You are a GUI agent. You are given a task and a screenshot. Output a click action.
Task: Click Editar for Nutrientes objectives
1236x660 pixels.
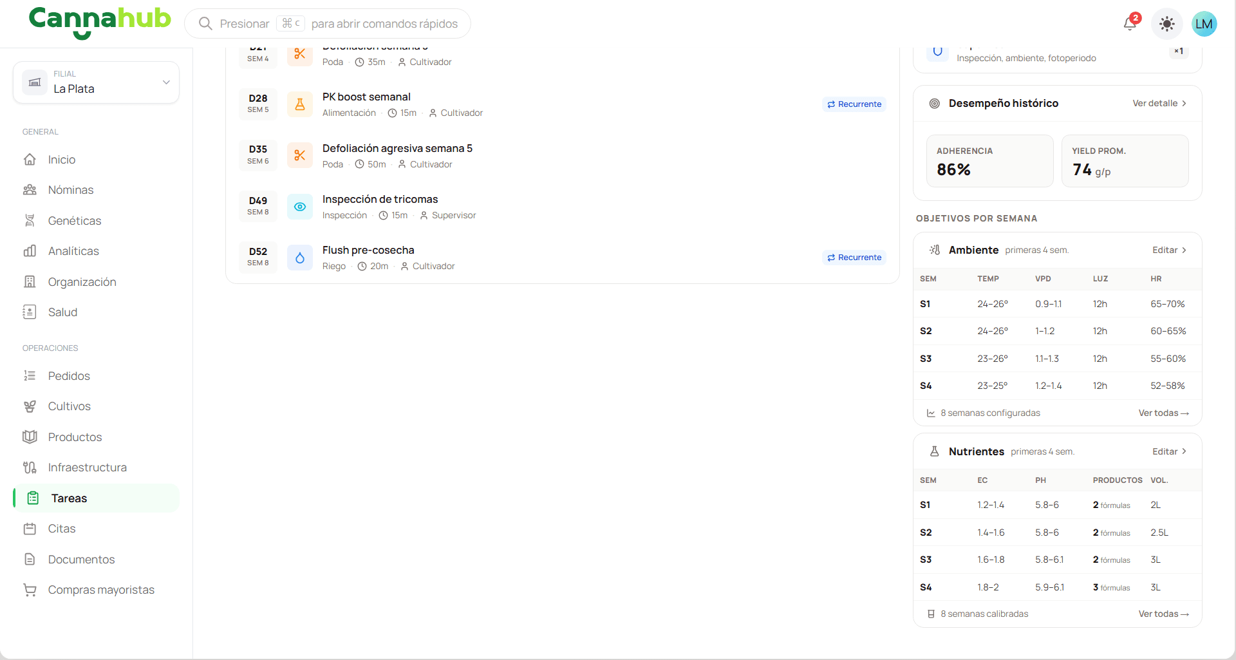tap(1169, 451)
